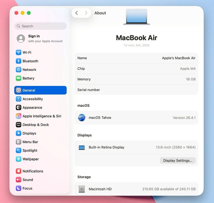Click the Menu Bar icon
Image resolution: width=214 pixels, height=203 pixels.
click(19, 142)
